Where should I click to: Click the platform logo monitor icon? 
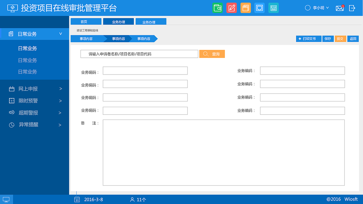click(x=12, y=8)
